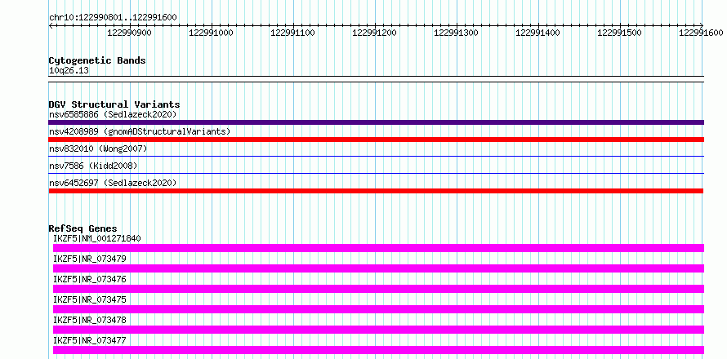Open transcript IKZF5|NR_073475 label
727x359 pixels.
point(90,299)
